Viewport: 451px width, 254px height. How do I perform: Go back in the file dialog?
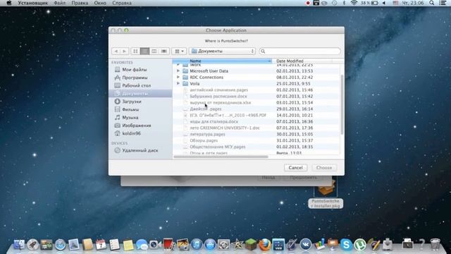pyautogui.click(x=116, y=51)
